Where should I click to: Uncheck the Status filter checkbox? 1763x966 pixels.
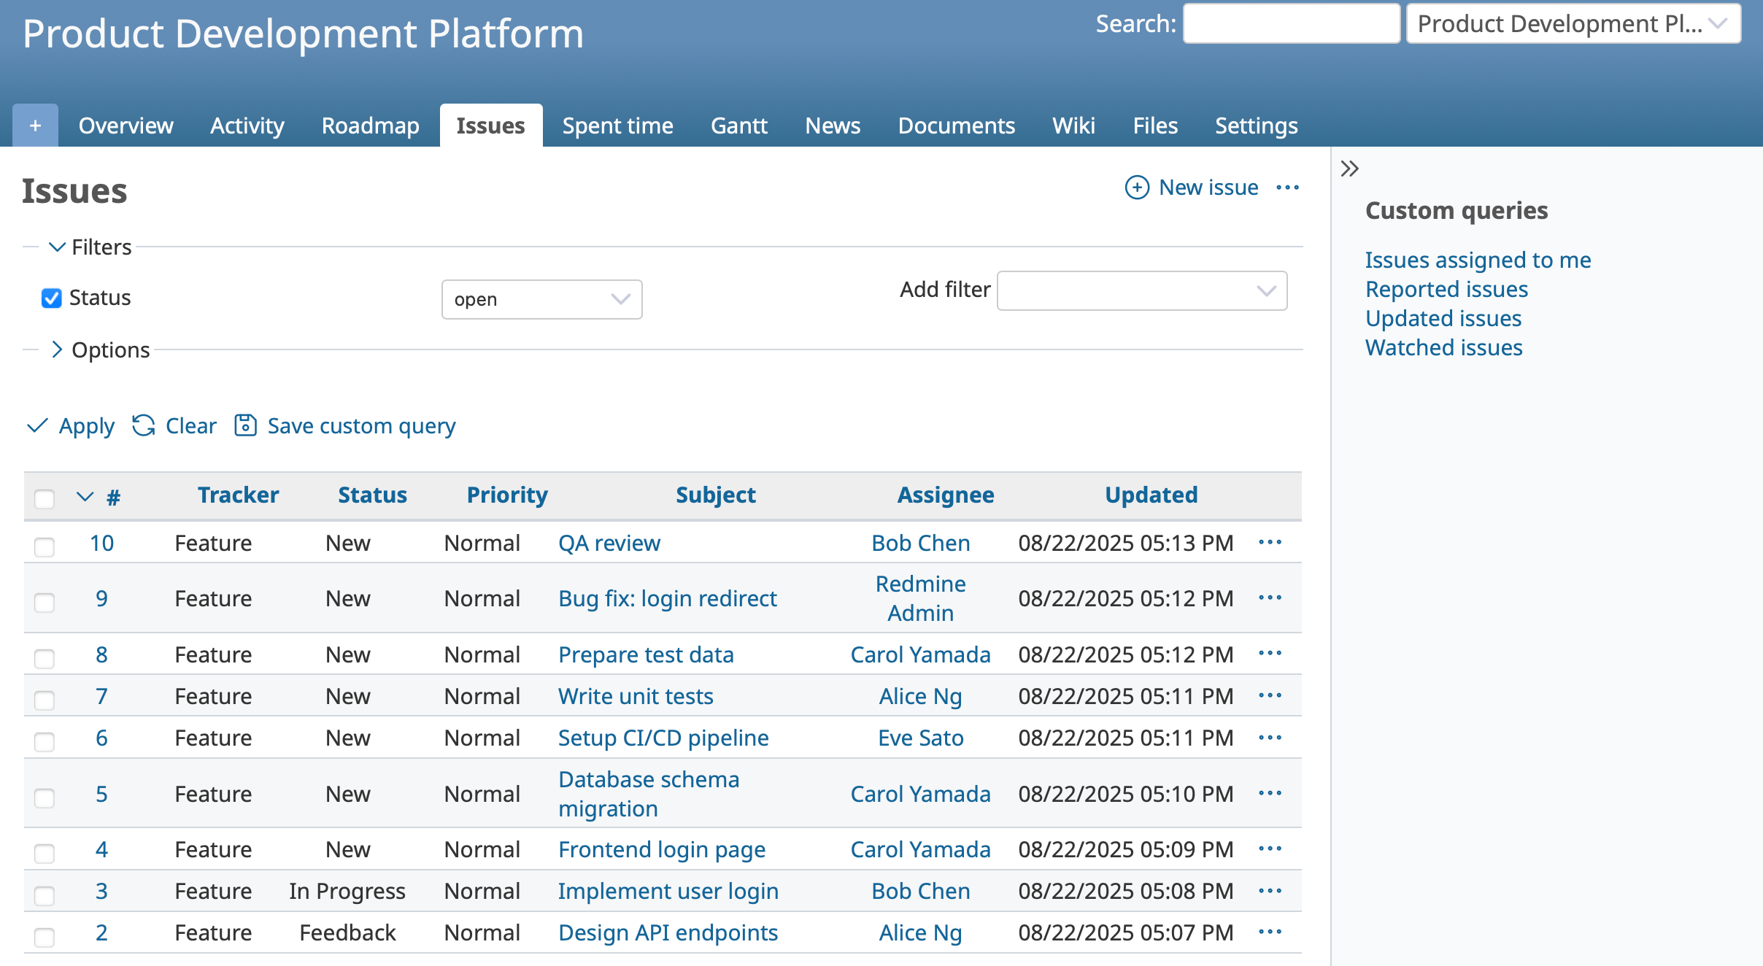(x=51, y=298)
